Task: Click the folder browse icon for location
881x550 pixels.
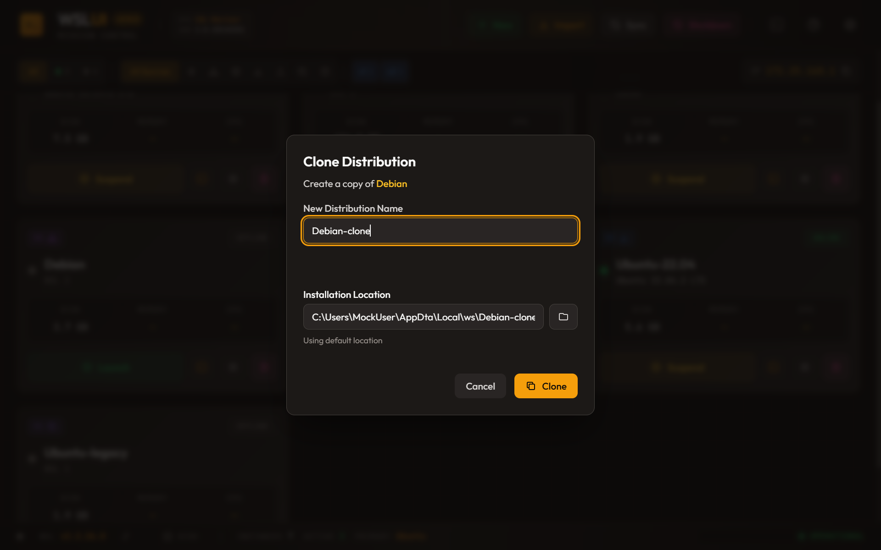Action: click(x=563, y=317)
